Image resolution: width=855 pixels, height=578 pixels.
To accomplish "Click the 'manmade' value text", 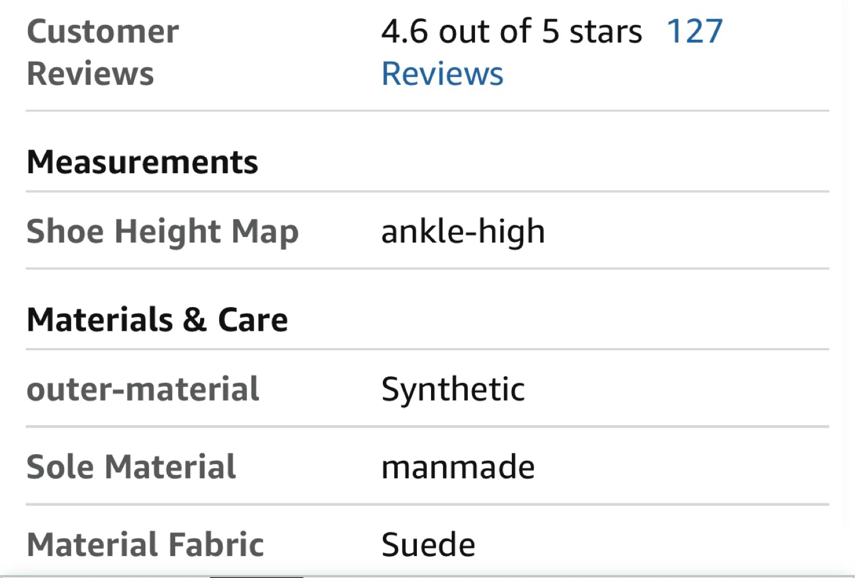I will [458, 467].
